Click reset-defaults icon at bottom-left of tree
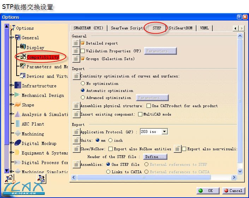The width and height of the screenshot is (249, 198). (10, 179)
